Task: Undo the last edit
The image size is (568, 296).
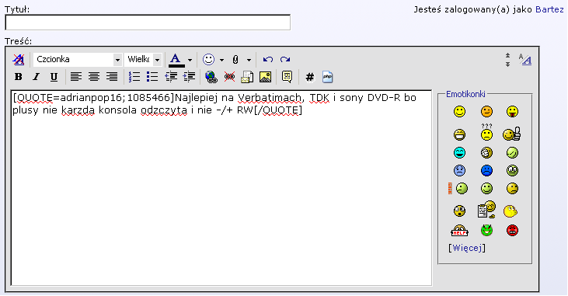Action: pos(268,59)
